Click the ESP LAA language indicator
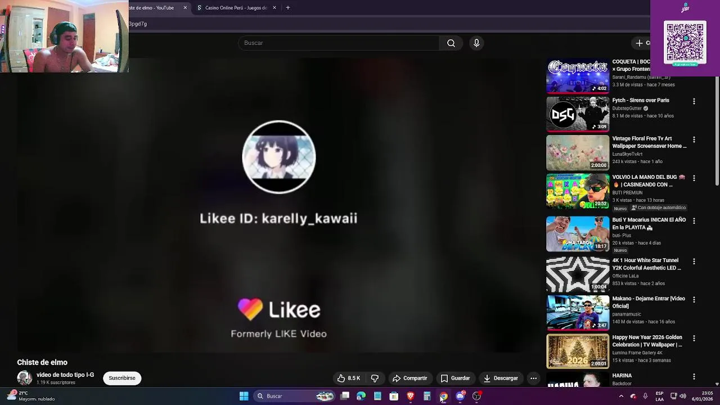The image size is (720, 405). [659, 397]
